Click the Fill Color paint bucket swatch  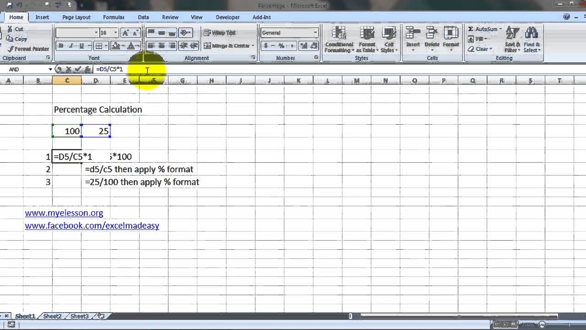coord(116,46)
